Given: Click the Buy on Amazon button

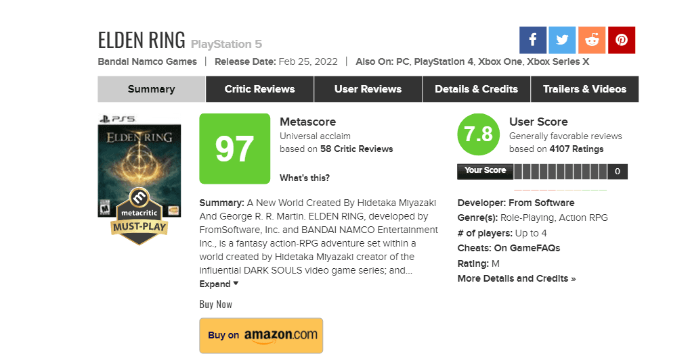Looking at the screenshot, I should [x=261, y=335].
